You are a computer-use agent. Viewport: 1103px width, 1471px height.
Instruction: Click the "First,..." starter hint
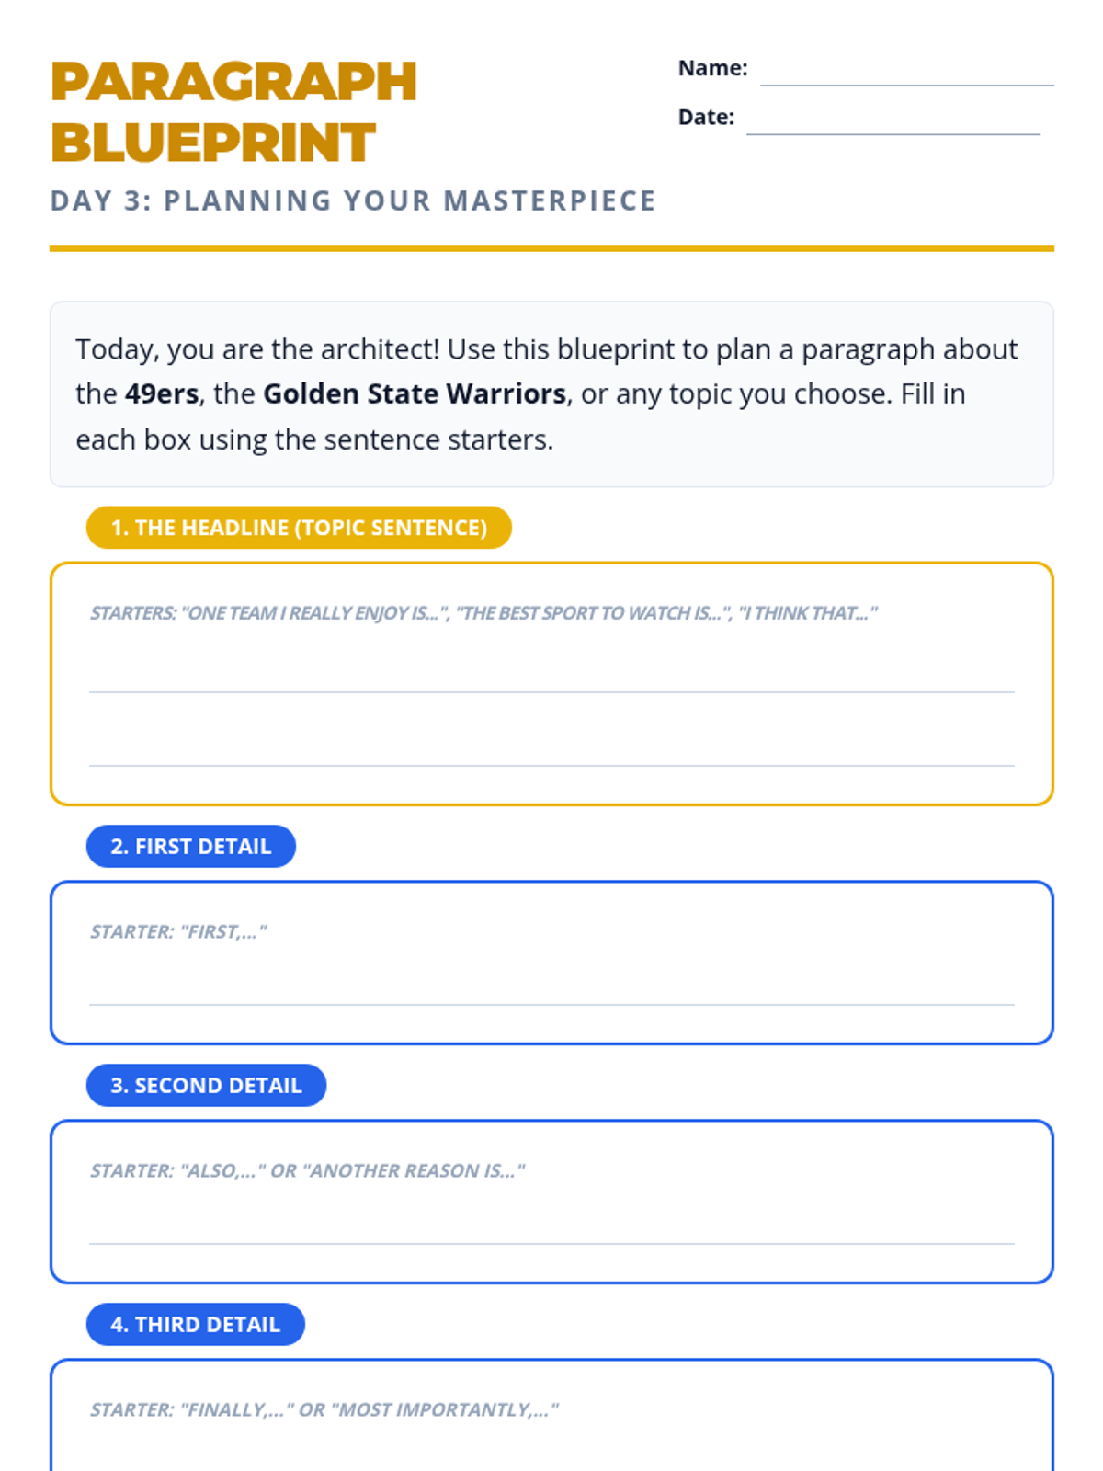[178, 932]
